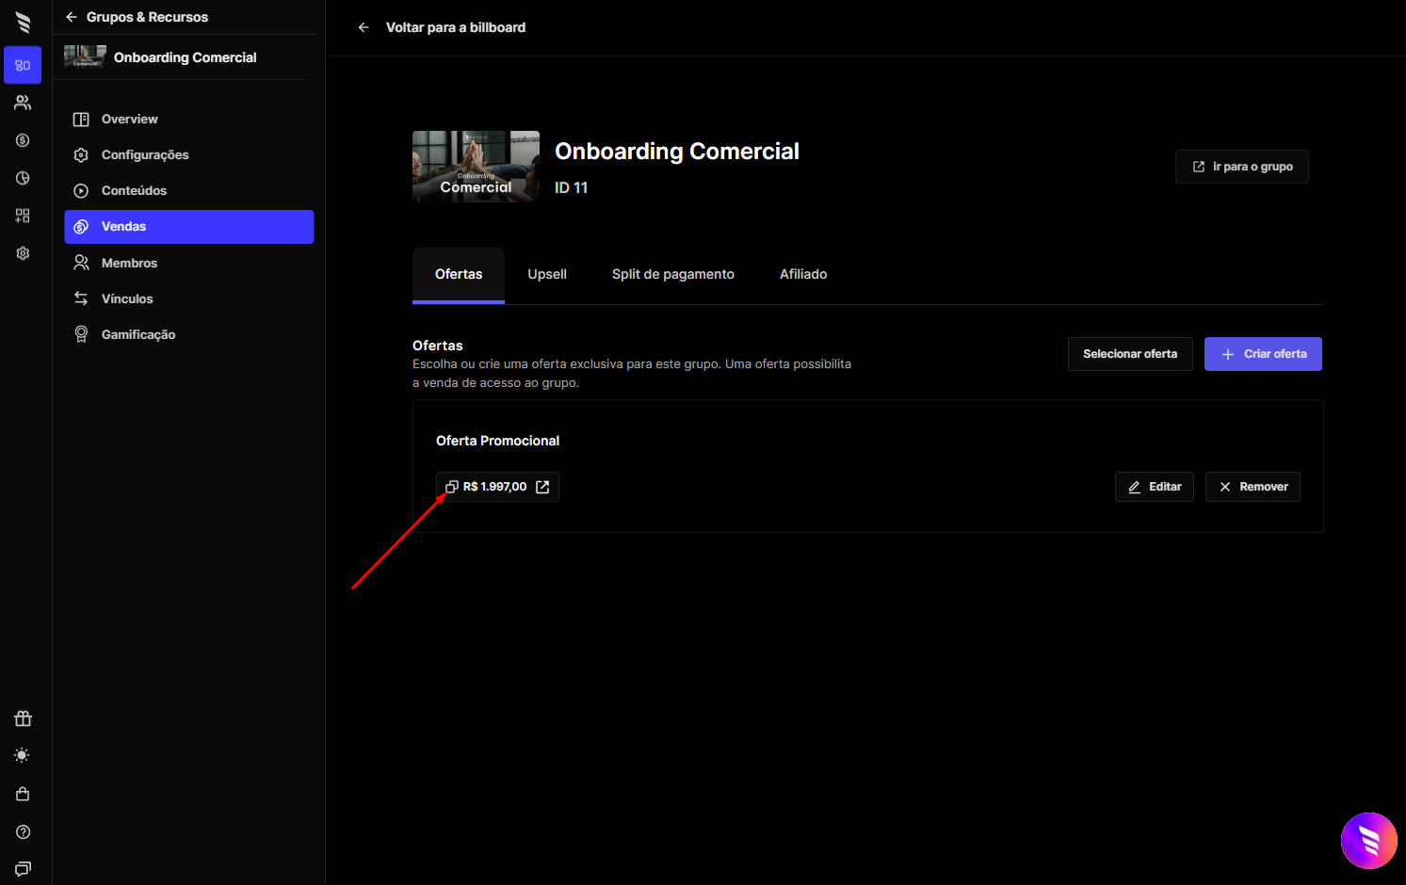Viewport: 1406px width, 885px height.
Task: Copy the R$ 1.997,00 offer link icon
Action: pyautogui.click(x=451, y=487)
